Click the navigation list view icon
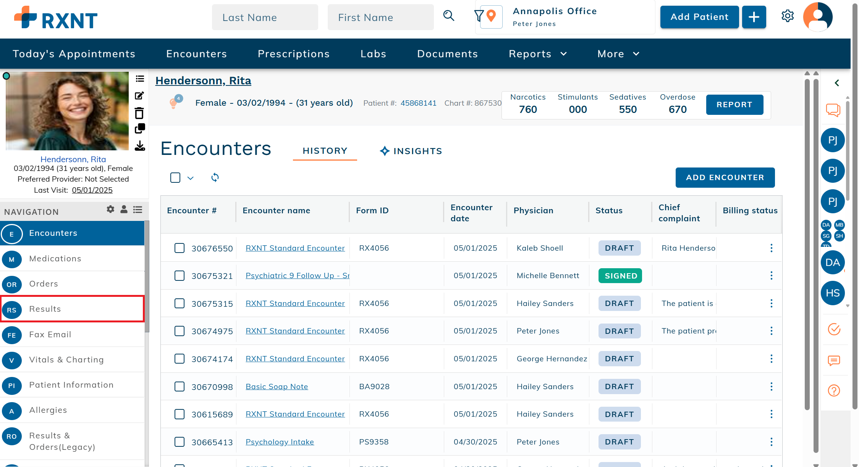Screen dimensions: 859x467 pos(138,209)
